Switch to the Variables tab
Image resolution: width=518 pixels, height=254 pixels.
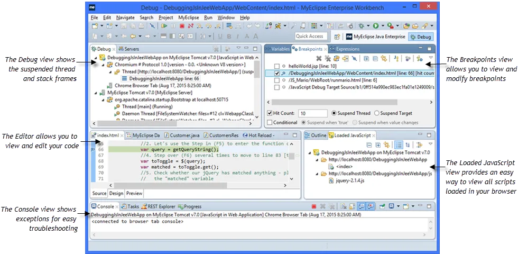tap(277, 49)
